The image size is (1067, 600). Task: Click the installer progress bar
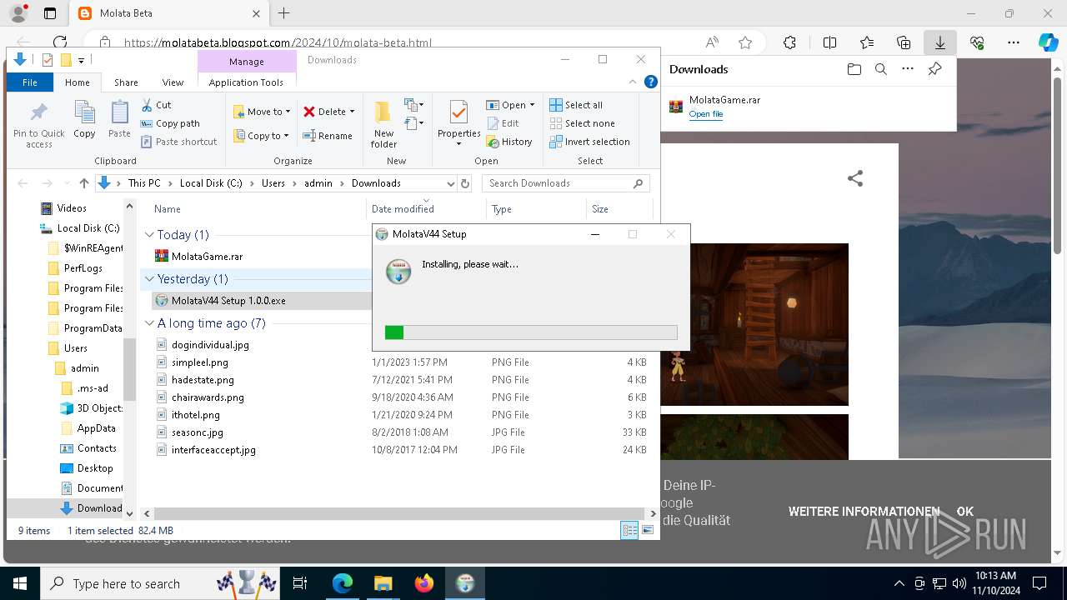(531, 332)
